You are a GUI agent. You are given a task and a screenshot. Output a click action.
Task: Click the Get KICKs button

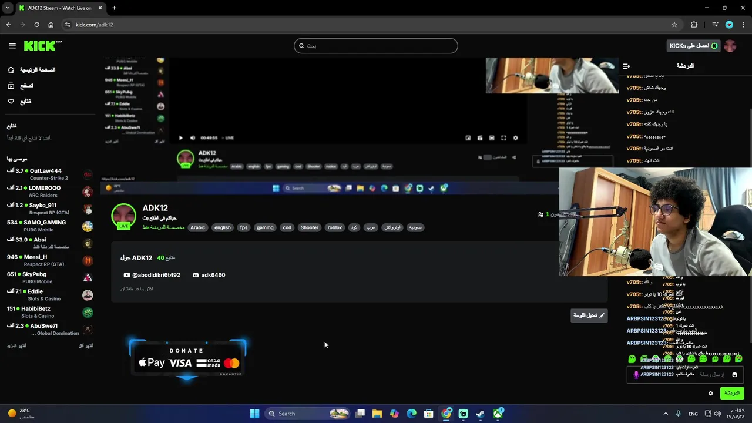point(693,46)
